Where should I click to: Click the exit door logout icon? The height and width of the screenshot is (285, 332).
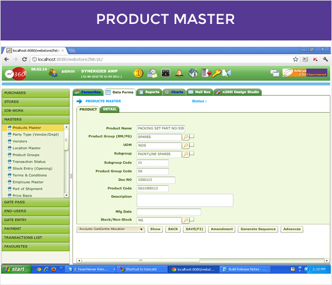coord(207,73)
